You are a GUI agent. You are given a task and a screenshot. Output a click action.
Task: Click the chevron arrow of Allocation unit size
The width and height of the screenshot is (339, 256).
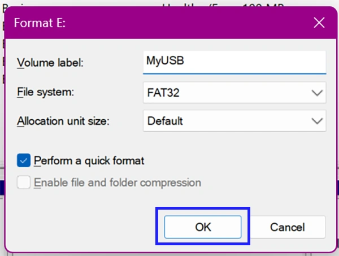(317, 121)
